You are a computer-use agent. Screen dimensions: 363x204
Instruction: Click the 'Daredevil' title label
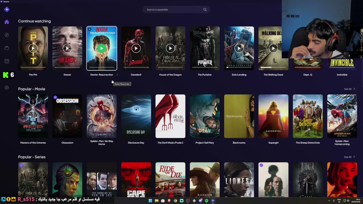click(136, 75)
